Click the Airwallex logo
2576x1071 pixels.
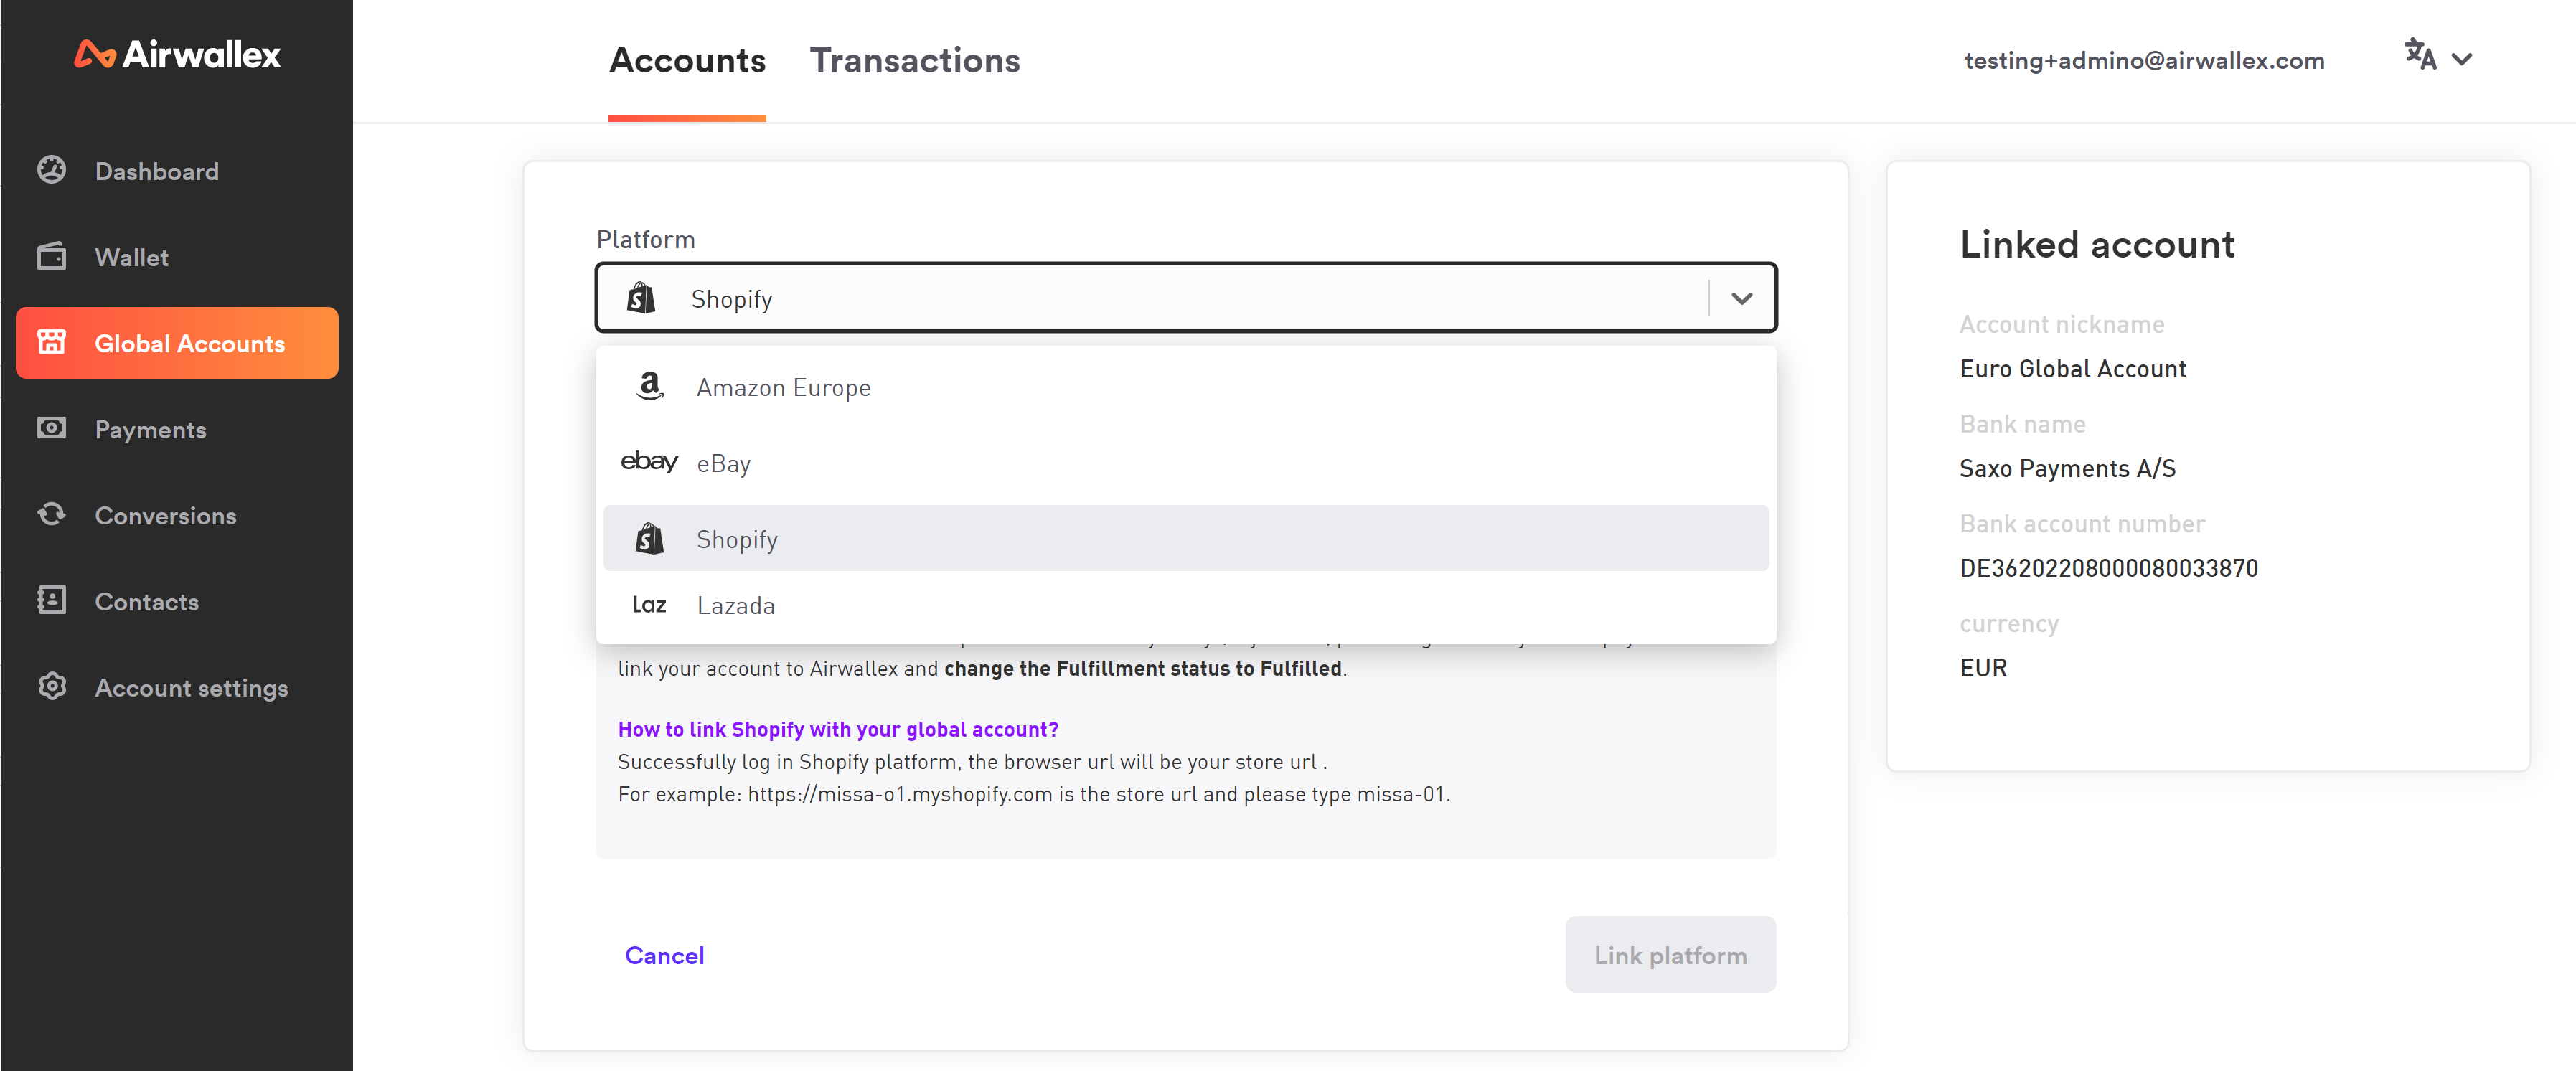point(177,54)
